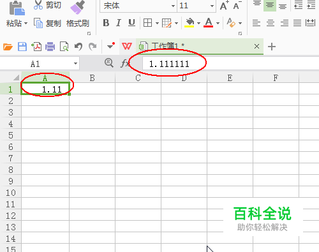Viewport: 319px width, 252px height.
Task: Close the 工作簿1 tab
Action: pyautogui.click(x=256, y=46)
